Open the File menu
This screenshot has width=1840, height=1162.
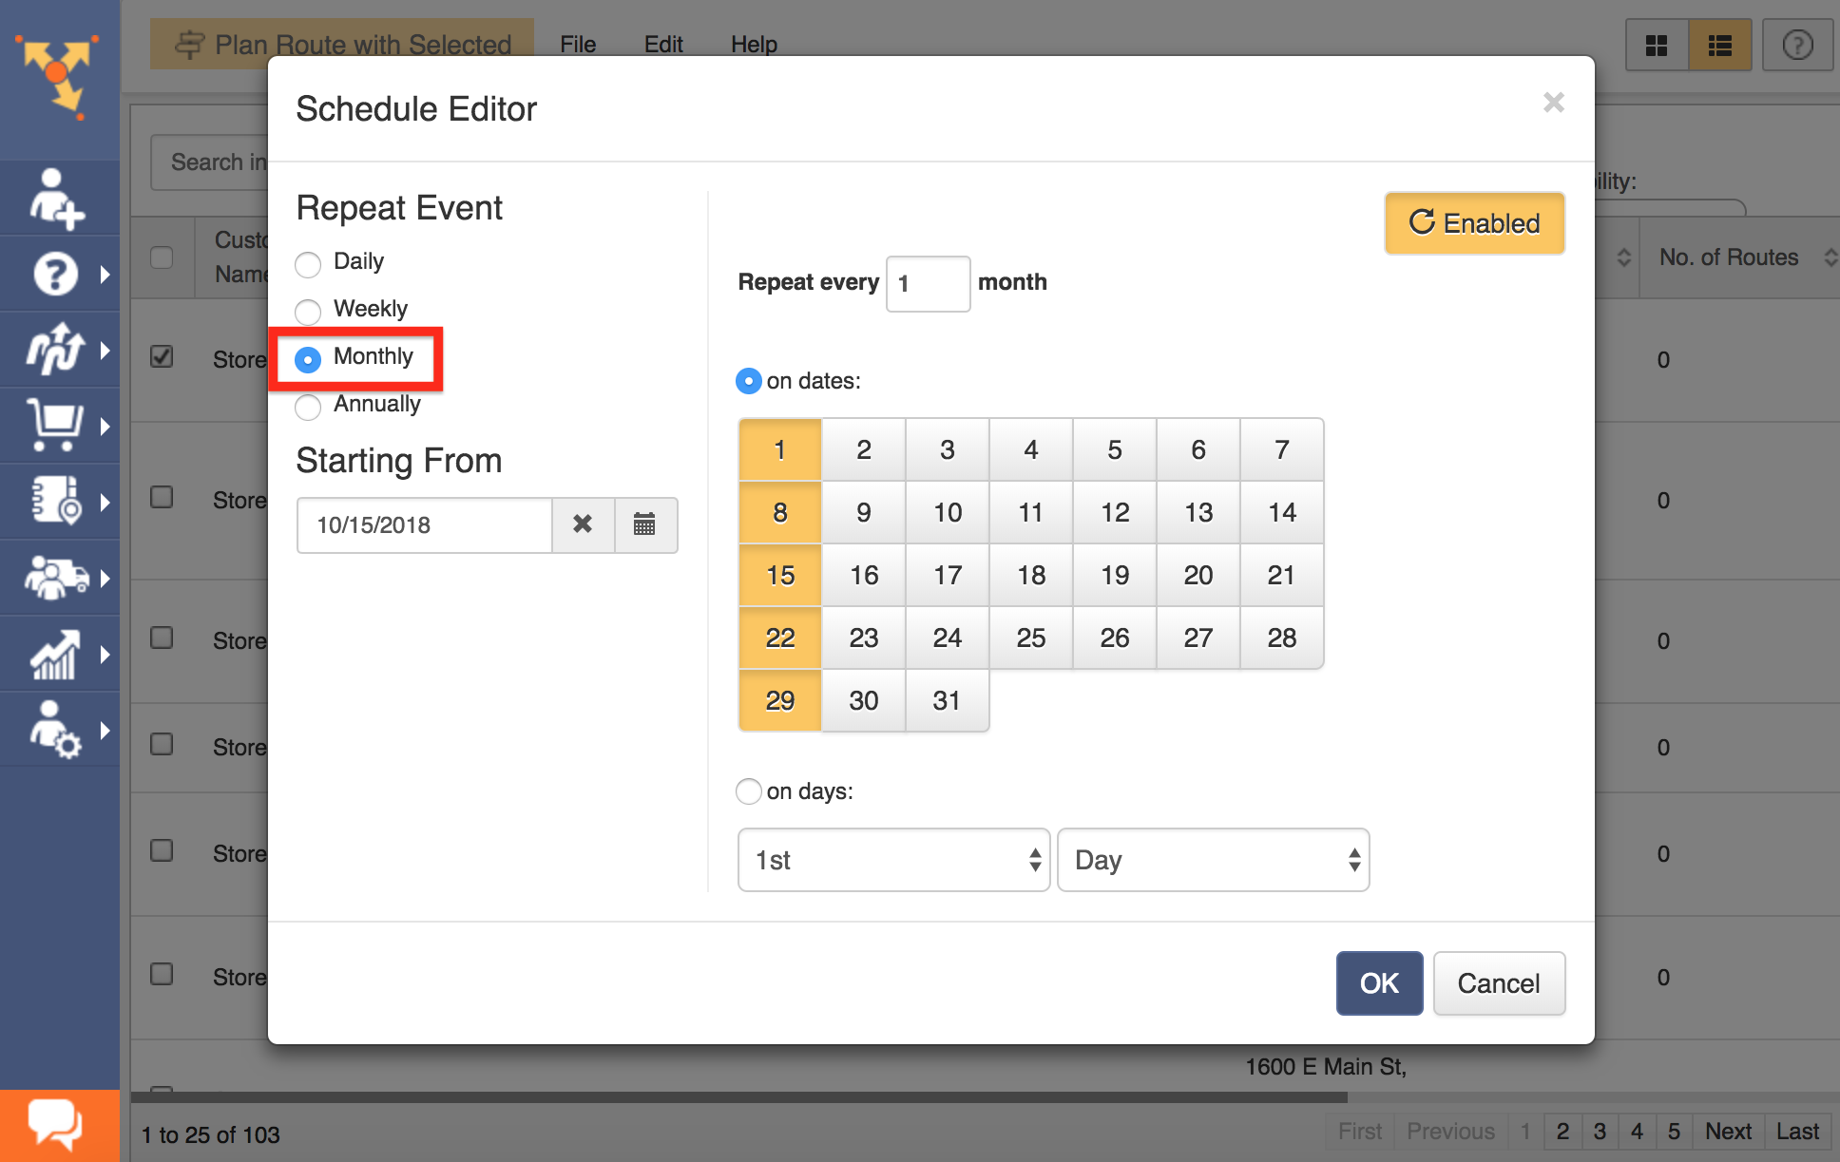(x=577, y=45)
